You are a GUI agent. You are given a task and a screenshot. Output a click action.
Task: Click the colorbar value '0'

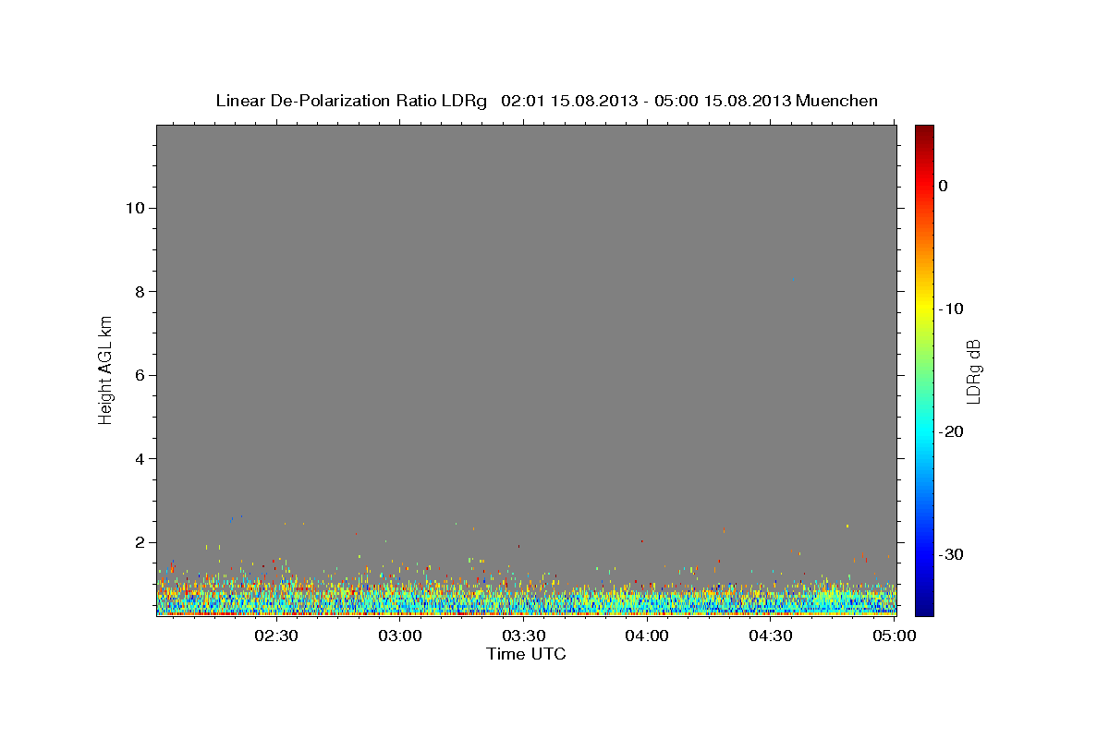[x=944, y=186]
